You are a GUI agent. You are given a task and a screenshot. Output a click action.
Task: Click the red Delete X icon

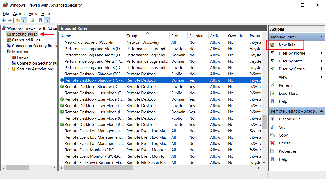click(x=273, y=143)
